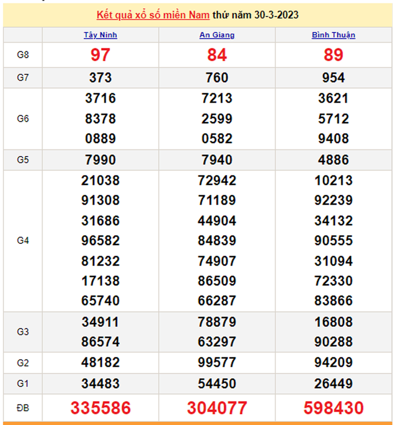Viewport: 393px width, 425px height.
Task: Select the G4 number 84839
Action: click(217, 241)
